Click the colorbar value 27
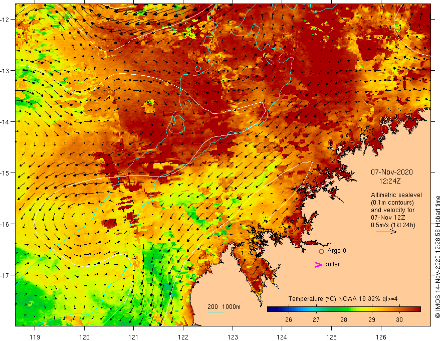The image size is (441, 341). 316,319
